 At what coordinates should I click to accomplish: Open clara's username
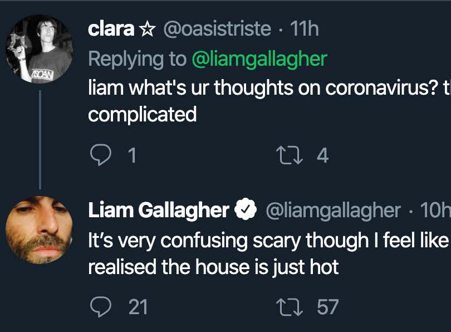(110, 29)
